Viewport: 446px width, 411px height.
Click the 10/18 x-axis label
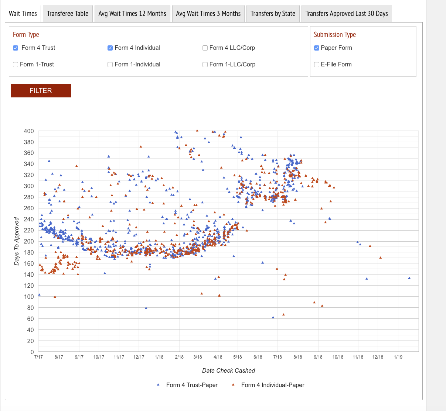point(338,357)
